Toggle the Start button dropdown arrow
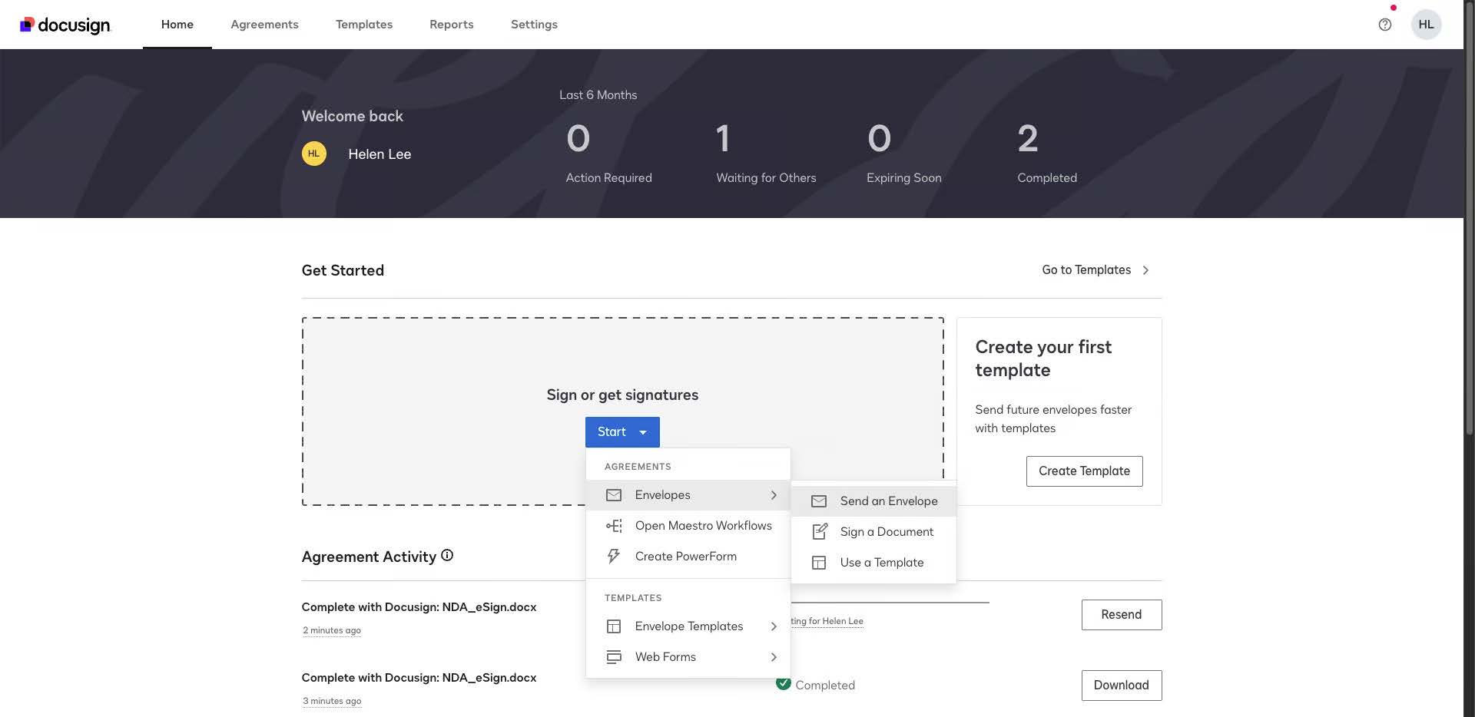Image resolution: width=1475 pixels, height=717 pixels. click(643, 432)
